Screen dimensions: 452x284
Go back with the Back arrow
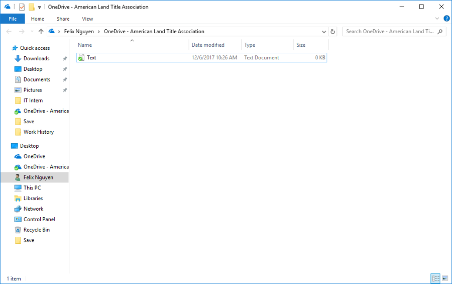[9, 32]
